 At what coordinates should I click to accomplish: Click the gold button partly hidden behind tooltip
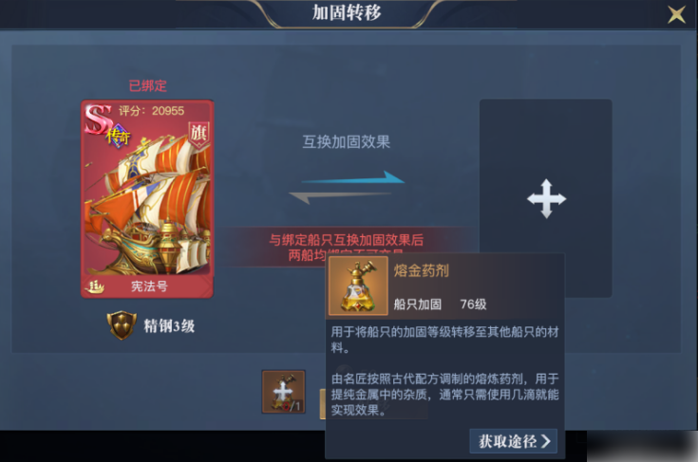pos(323,404)
